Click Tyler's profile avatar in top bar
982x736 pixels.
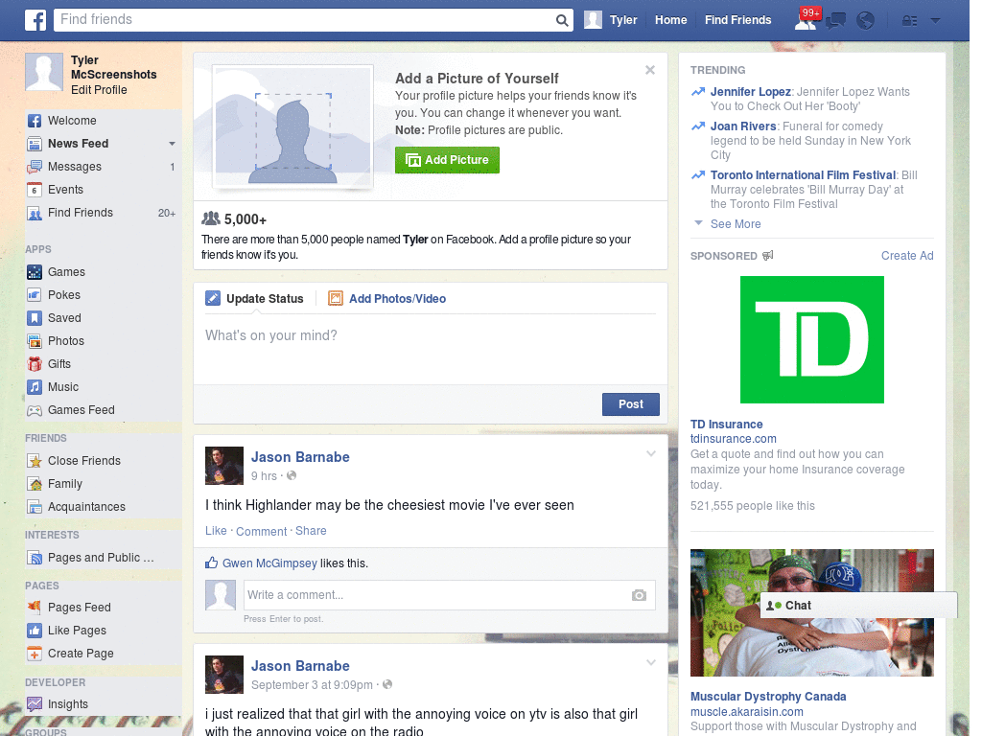[593, 20]
